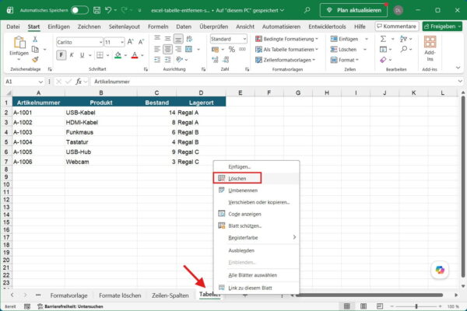Click the Find and Select magnifier

click(403, 49)
